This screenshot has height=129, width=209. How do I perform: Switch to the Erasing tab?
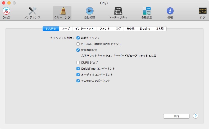click(145, 29)
